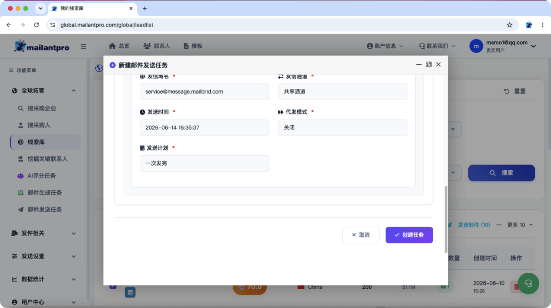Image resolution: width=551 pixels, height=308 pixels.
Task: Click the red delete icon in table row
Action: point(516,287)
